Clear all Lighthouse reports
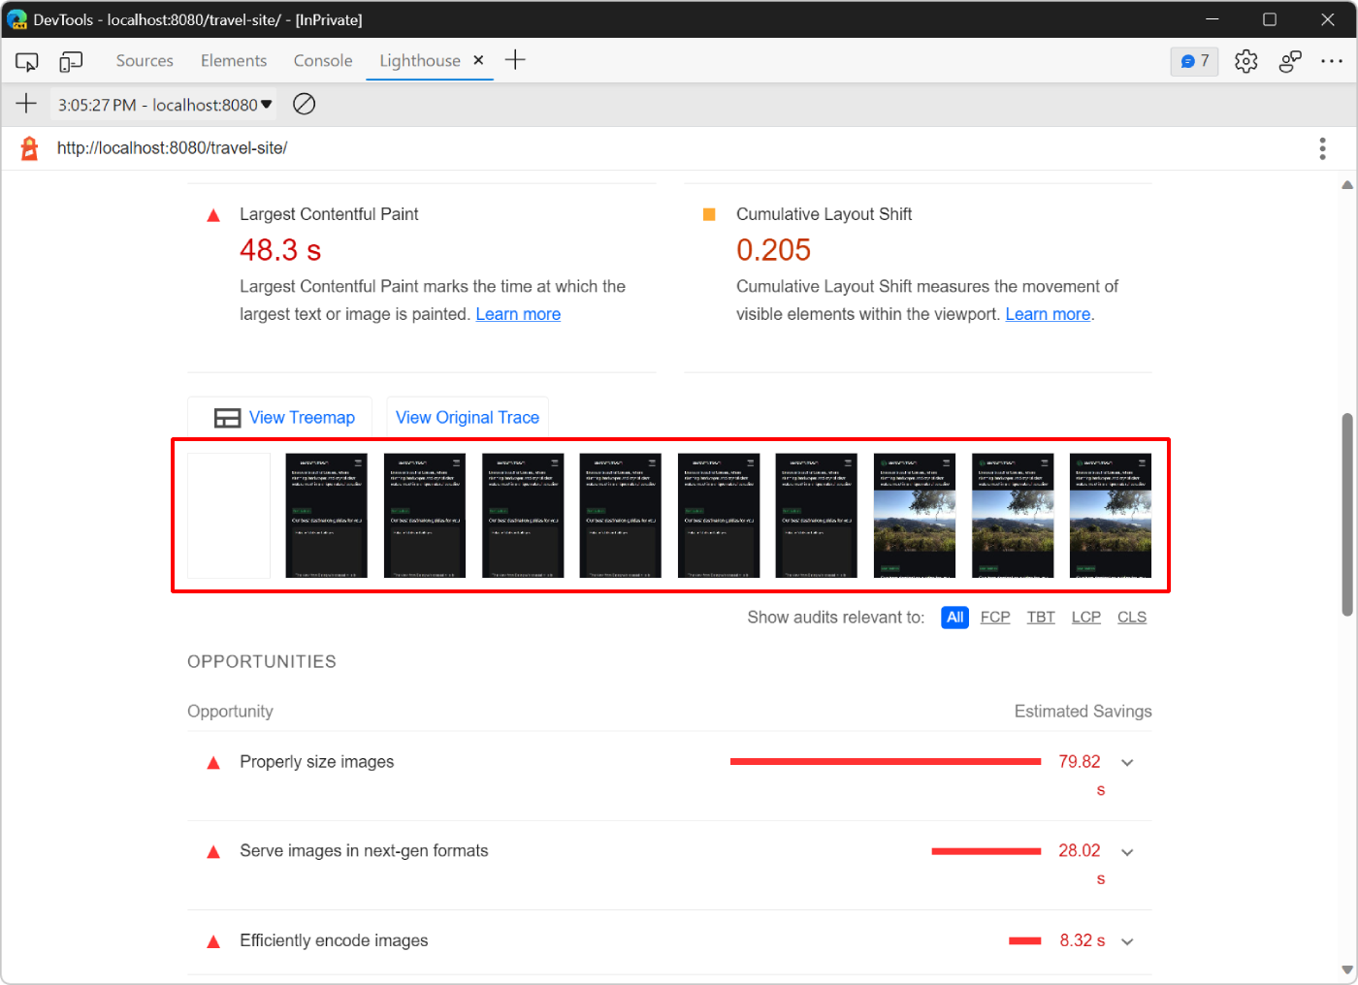Screen dimensions: 1358x985 point(304,104)
